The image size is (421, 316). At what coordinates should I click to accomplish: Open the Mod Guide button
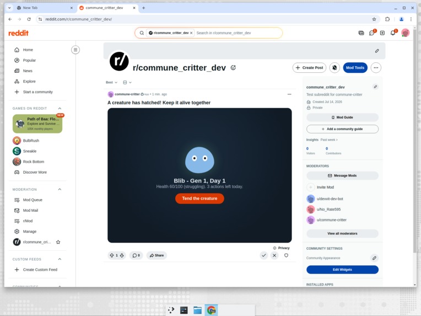[x=342, y=117]
